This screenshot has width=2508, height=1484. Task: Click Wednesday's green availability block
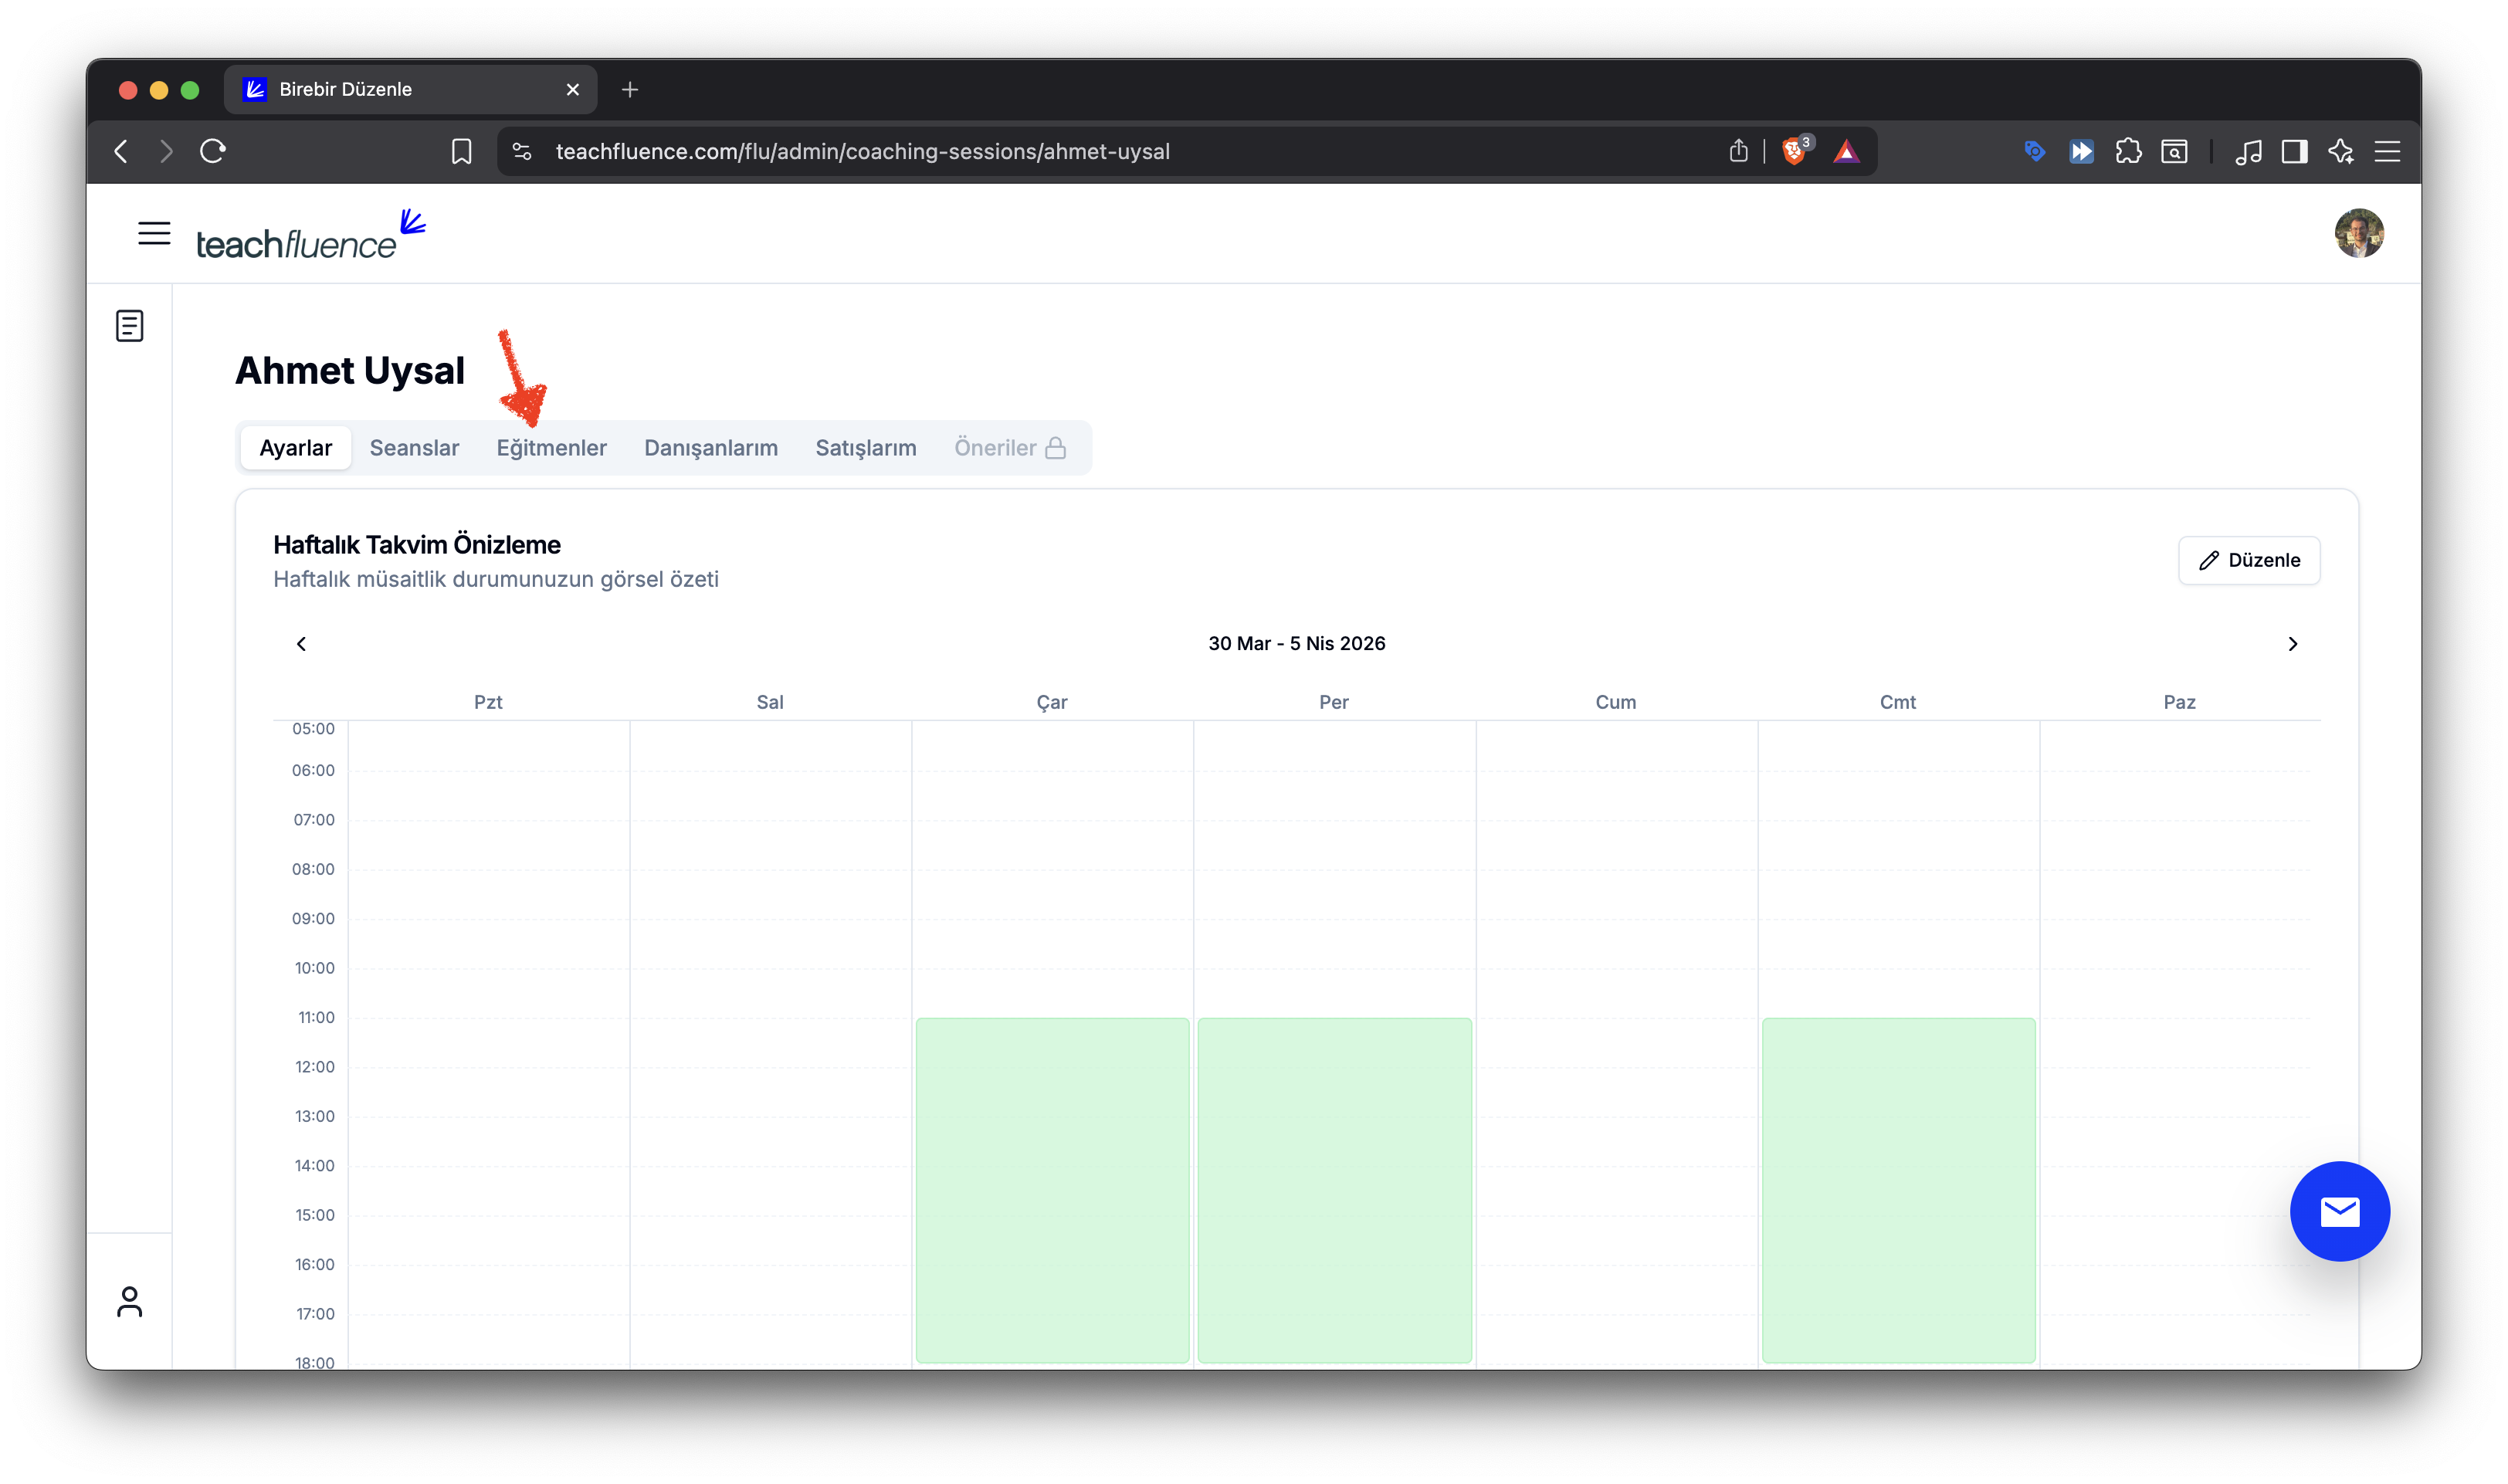tap(1052, 1189)
